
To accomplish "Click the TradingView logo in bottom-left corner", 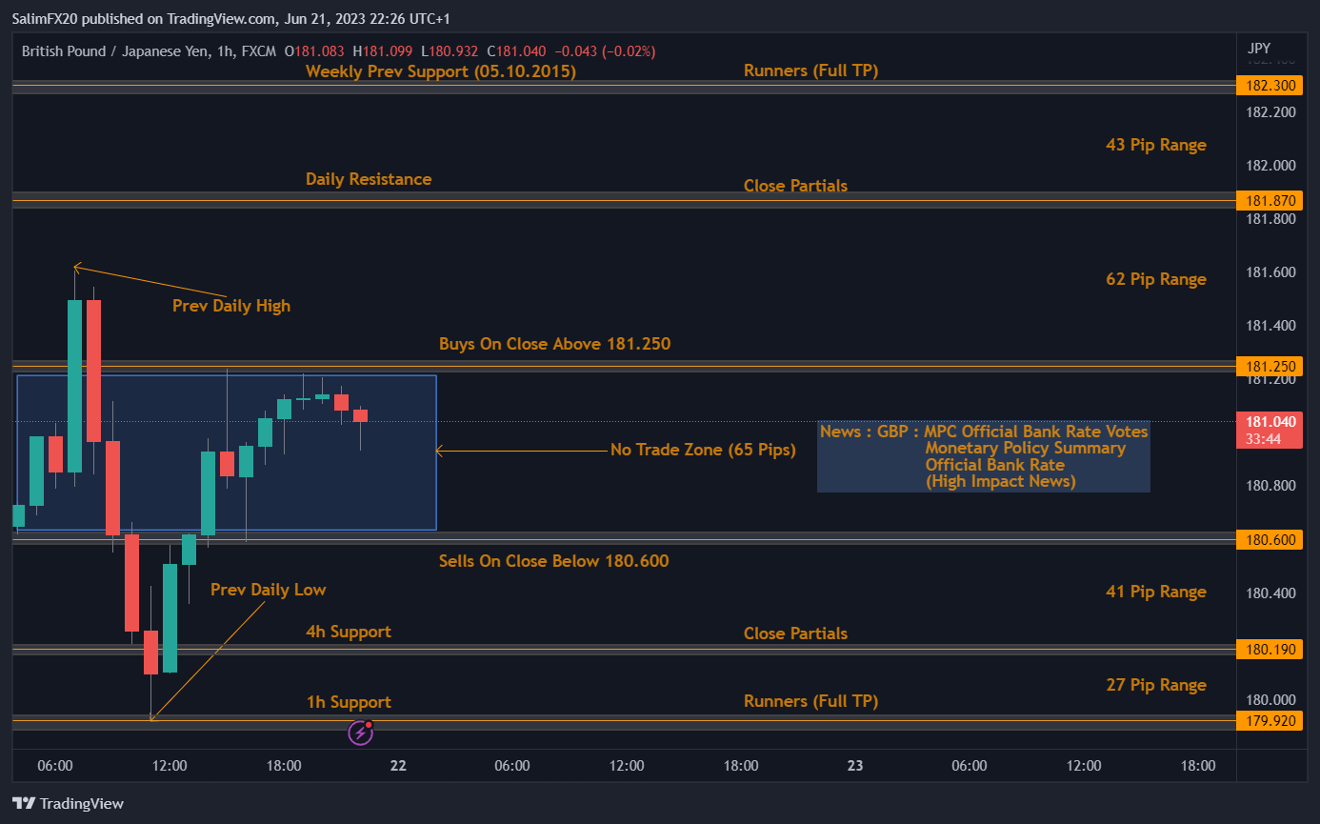I will (67, 803).
